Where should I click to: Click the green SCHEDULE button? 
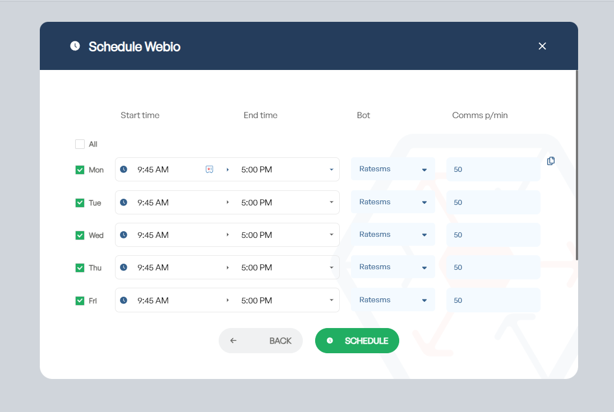tap(357, 340)
